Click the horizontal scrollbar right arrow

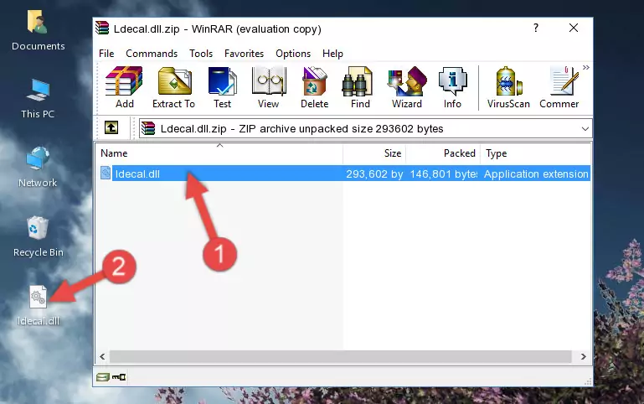pyautogui.click(x=583, y=356)
